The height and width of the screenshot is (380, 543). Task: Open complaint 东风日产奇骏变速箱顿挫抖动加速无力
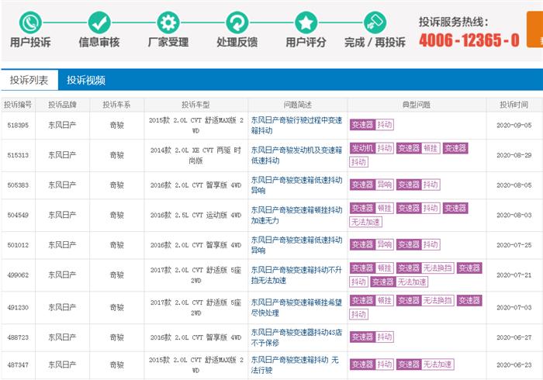[x=296, y=215]
